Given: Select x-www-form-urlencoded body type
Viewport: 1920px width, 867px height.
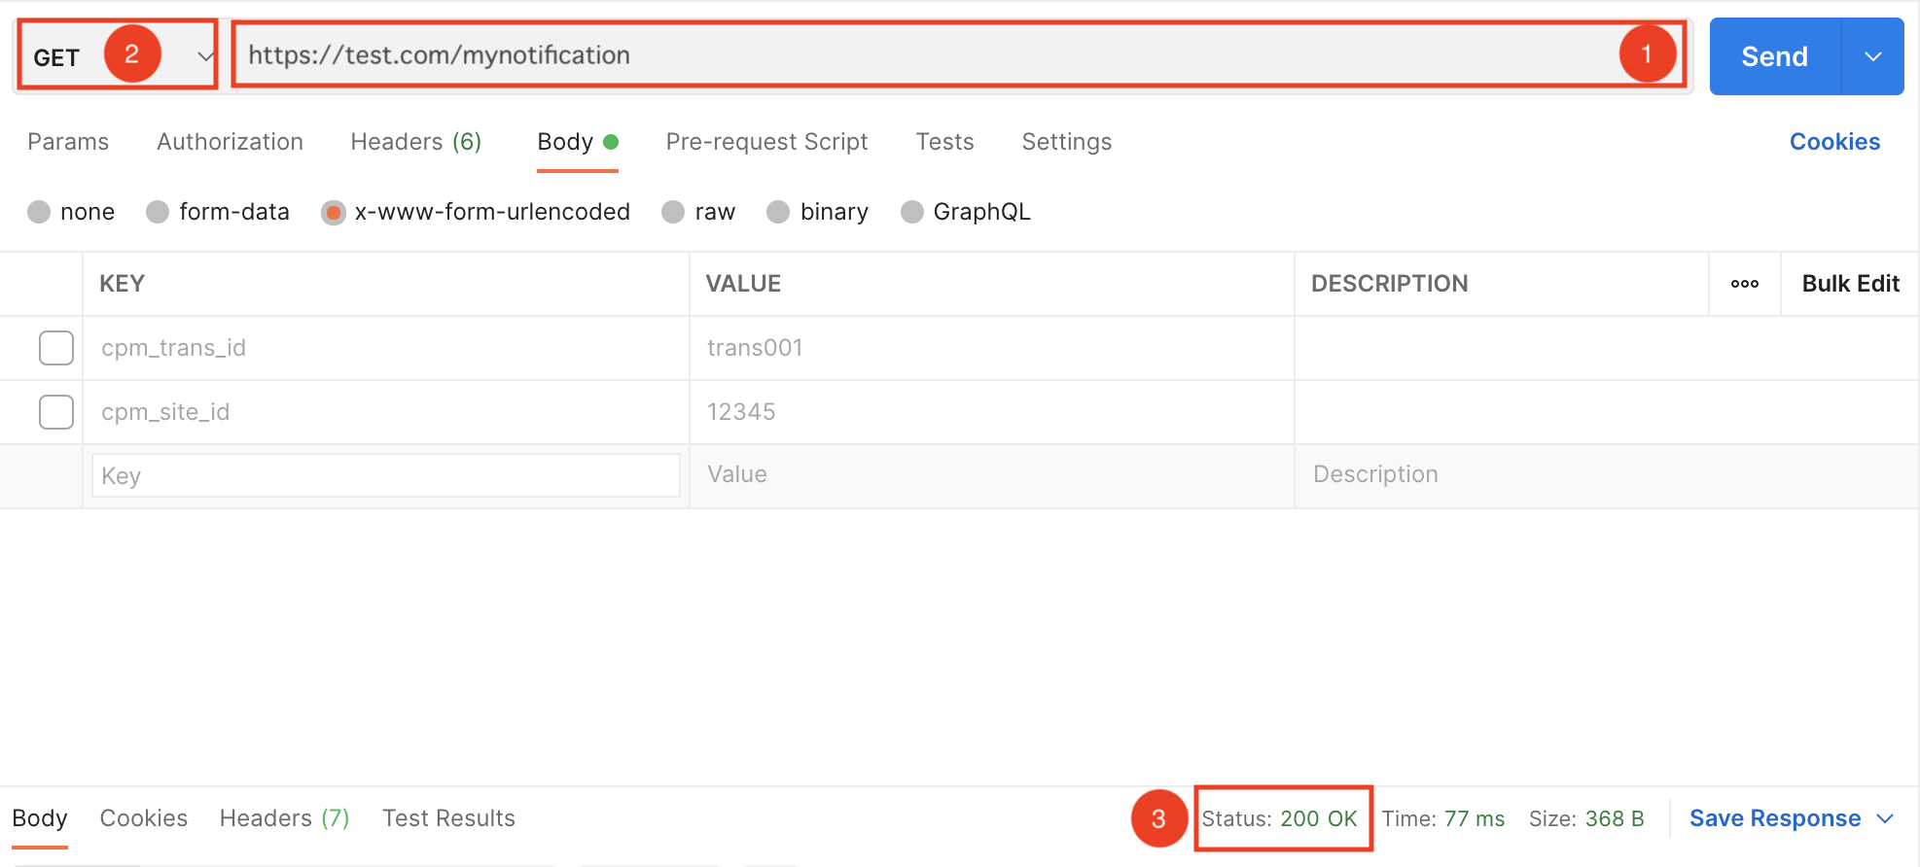Looking at the screenshot, I should point(476,212).
